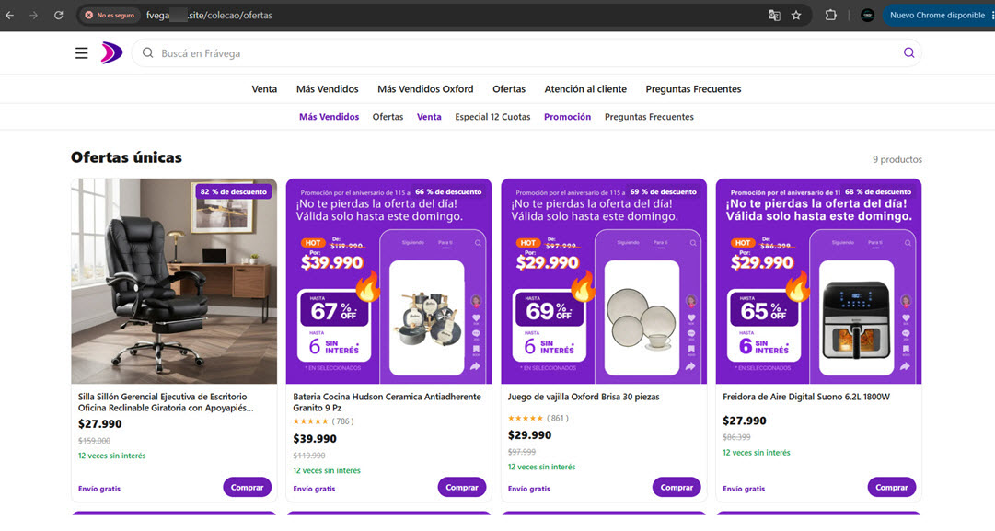Open the Chrome profile avatar
Viewport: 995px width, 531px height.
[x=867, y=16]
